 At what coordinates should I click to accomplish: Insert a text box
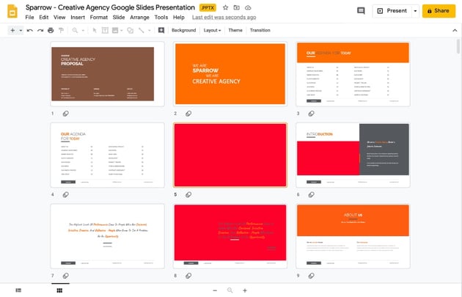tap(105, 30)
